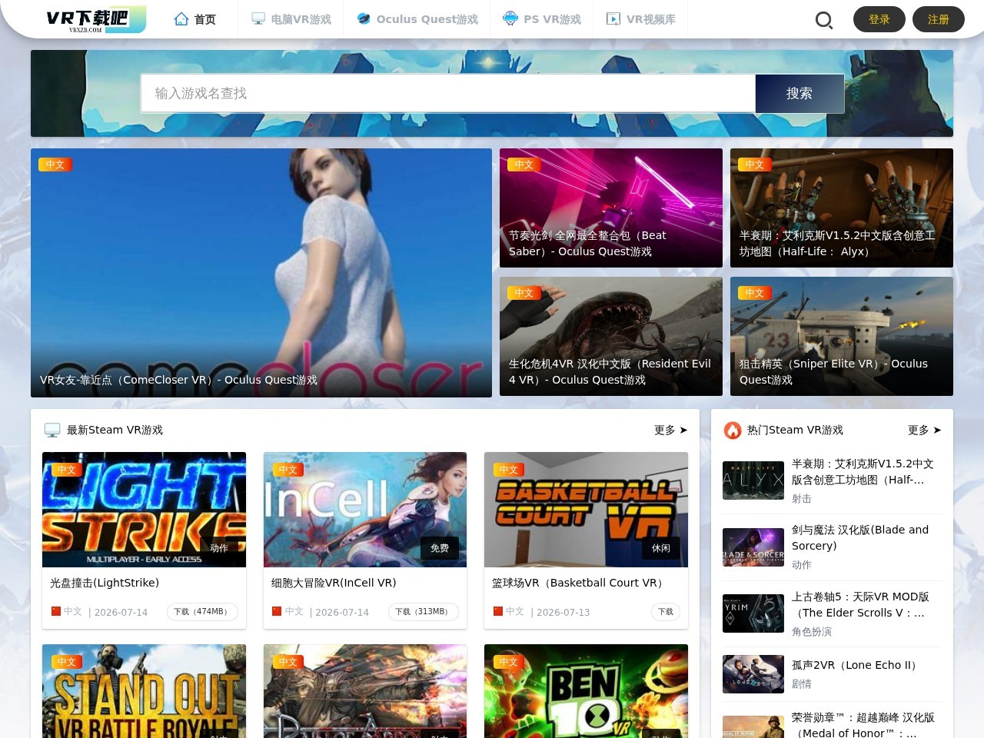Click the 下载（474MB）button for LightStrike
This screenshot has height=738, width=984.
tap(203, 612)
